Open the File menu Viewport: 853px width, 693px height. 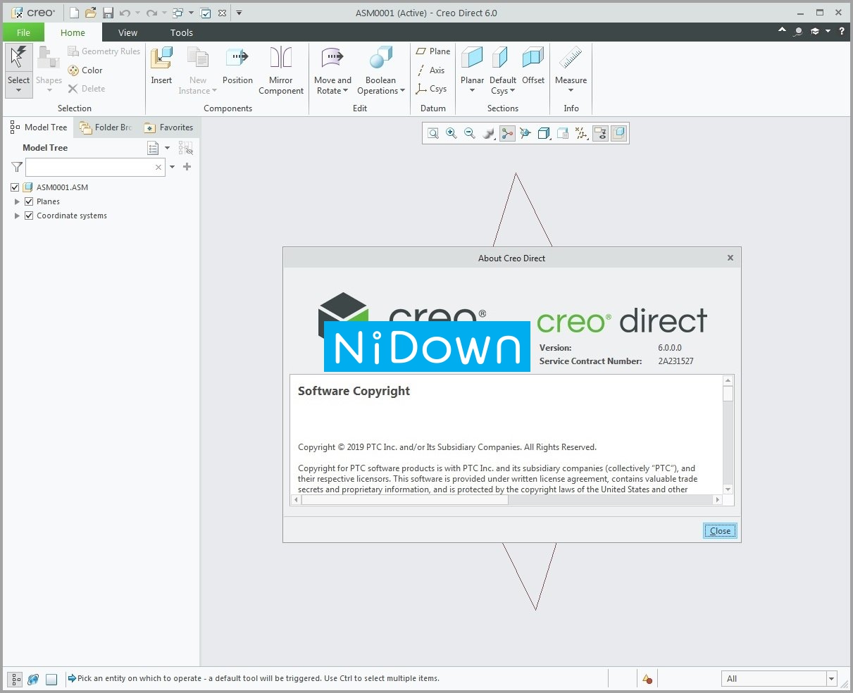23,32
